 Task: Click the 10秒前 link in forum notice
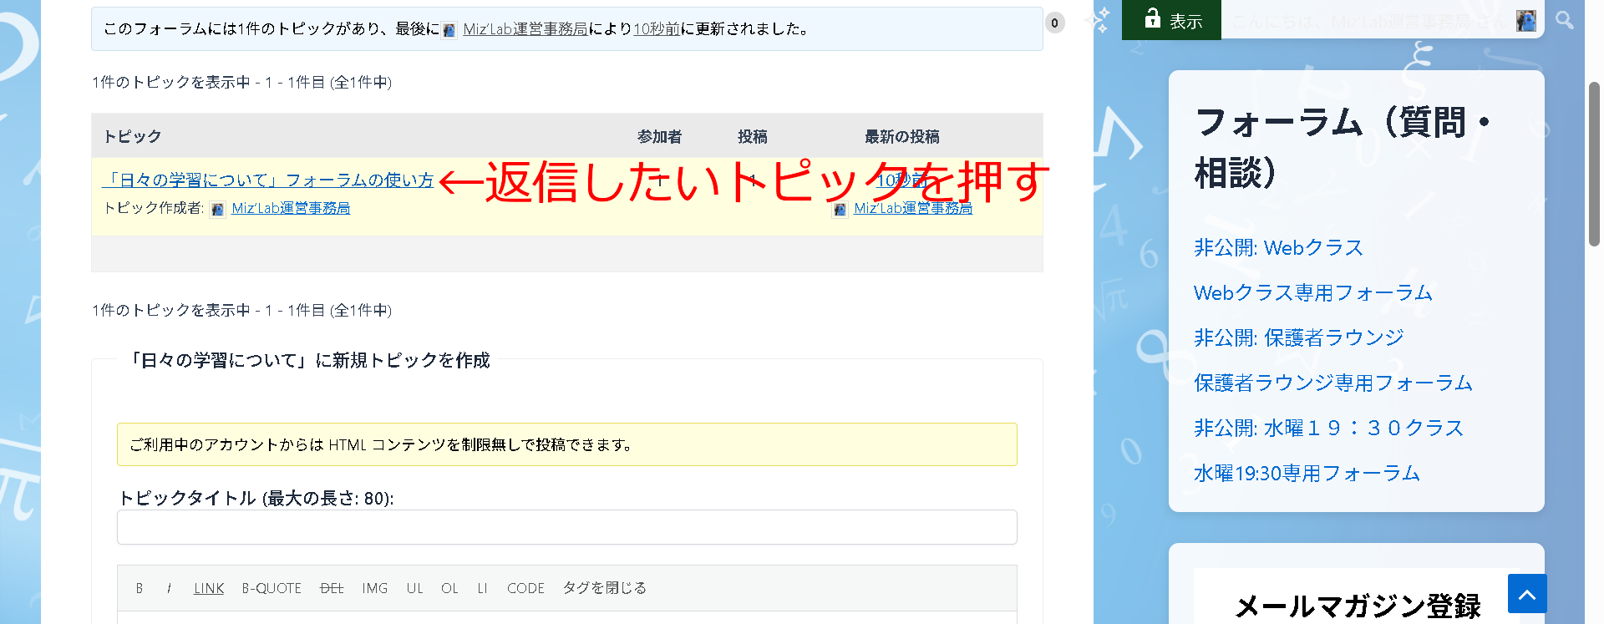tap(657, 29)
